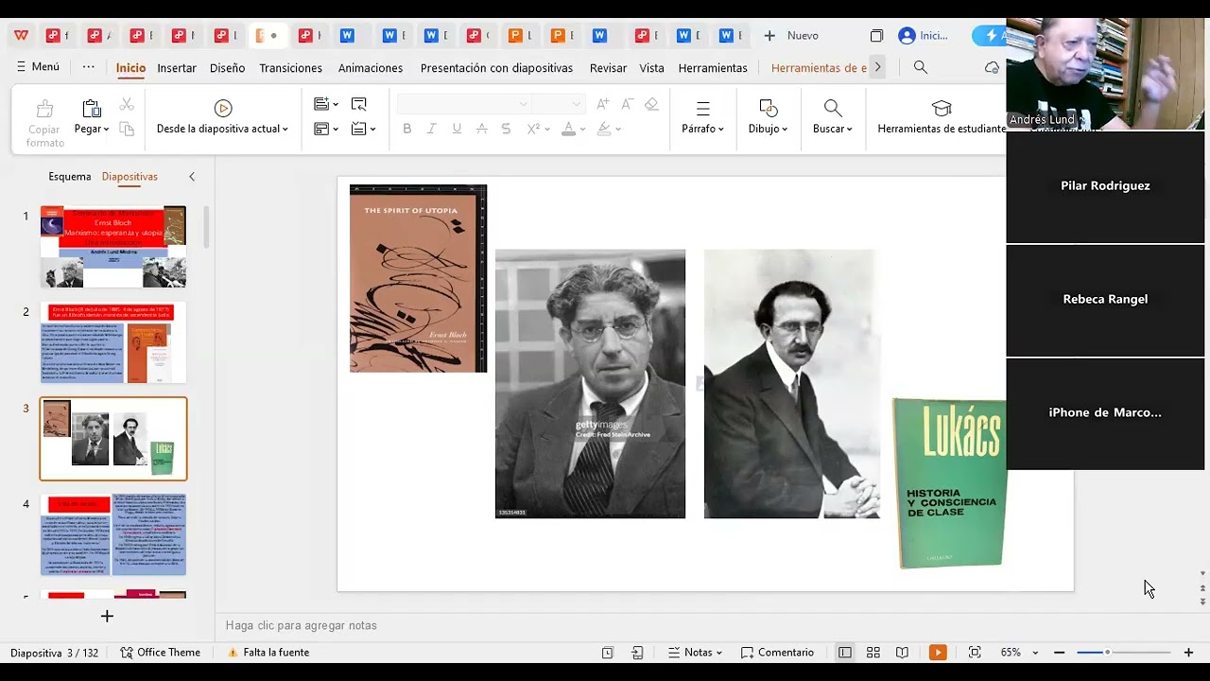This screenshot has width=1210, height=681.
Task: Open the Diseño tab
Action: pos(227,68)
